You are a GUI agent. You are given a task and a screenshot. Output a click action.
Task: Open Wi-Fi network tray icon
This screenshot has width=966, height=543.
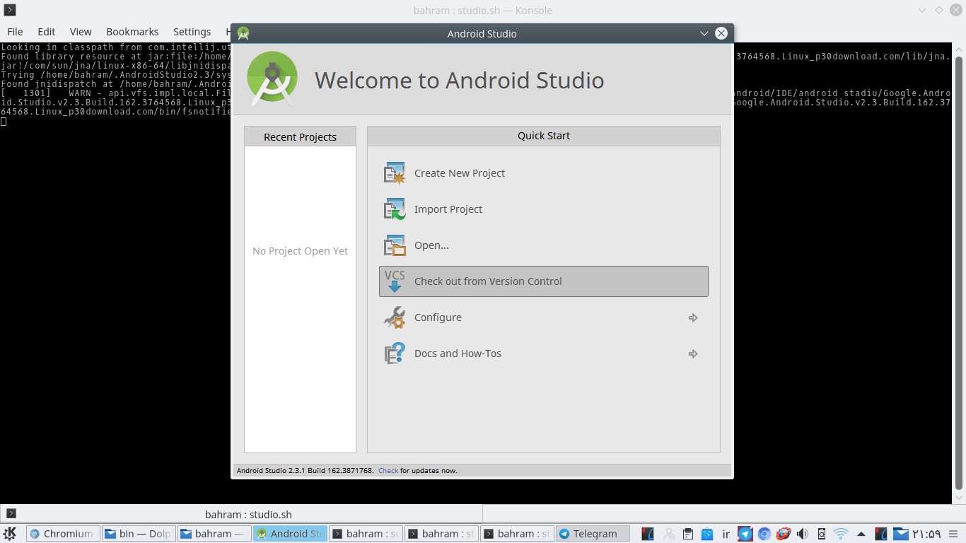(x=841, y=534)
